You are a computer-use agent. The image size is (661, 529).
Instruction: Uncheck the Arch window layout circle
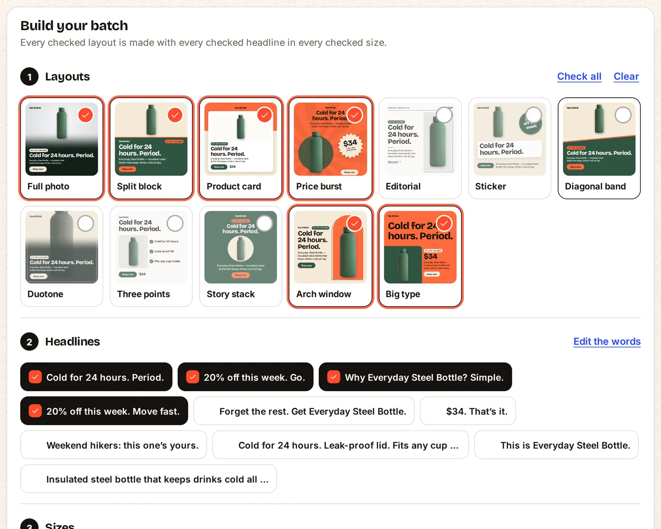(355, 224)
